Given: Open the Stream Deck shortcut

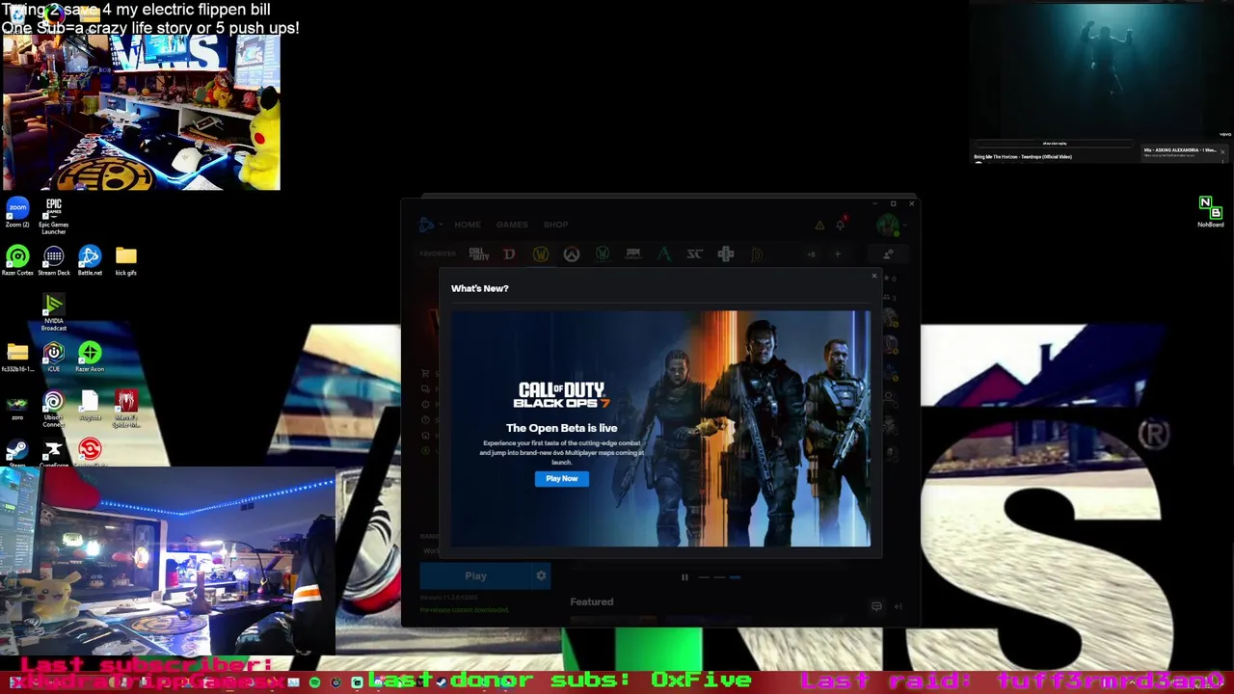Looking at the screenshot, I should pyautogui.click(x=53, y=260).
